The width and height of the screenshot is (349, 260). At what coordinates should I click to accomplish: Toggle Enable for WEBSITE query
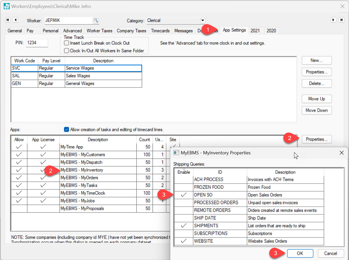pos(184,241)
